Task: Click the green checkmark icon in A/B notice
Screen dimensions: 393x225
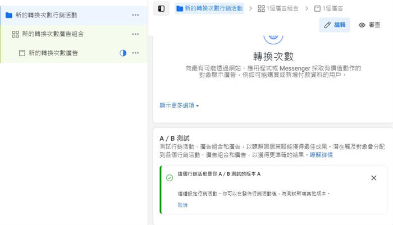Action: (170, 178)
